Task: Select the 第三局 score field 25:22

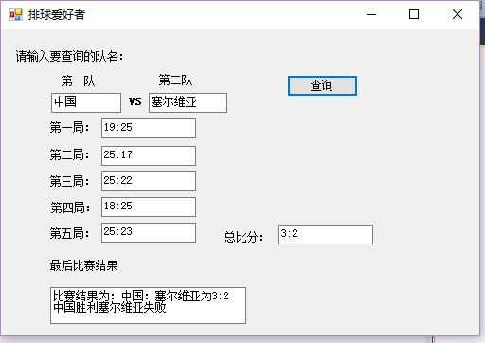Action: coord(149,181)
